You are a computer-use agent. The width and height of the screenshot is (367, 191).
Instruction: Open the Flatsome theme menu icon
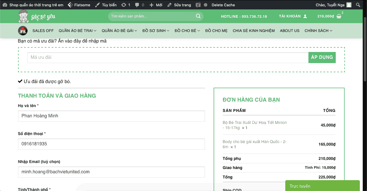point(70,5)
